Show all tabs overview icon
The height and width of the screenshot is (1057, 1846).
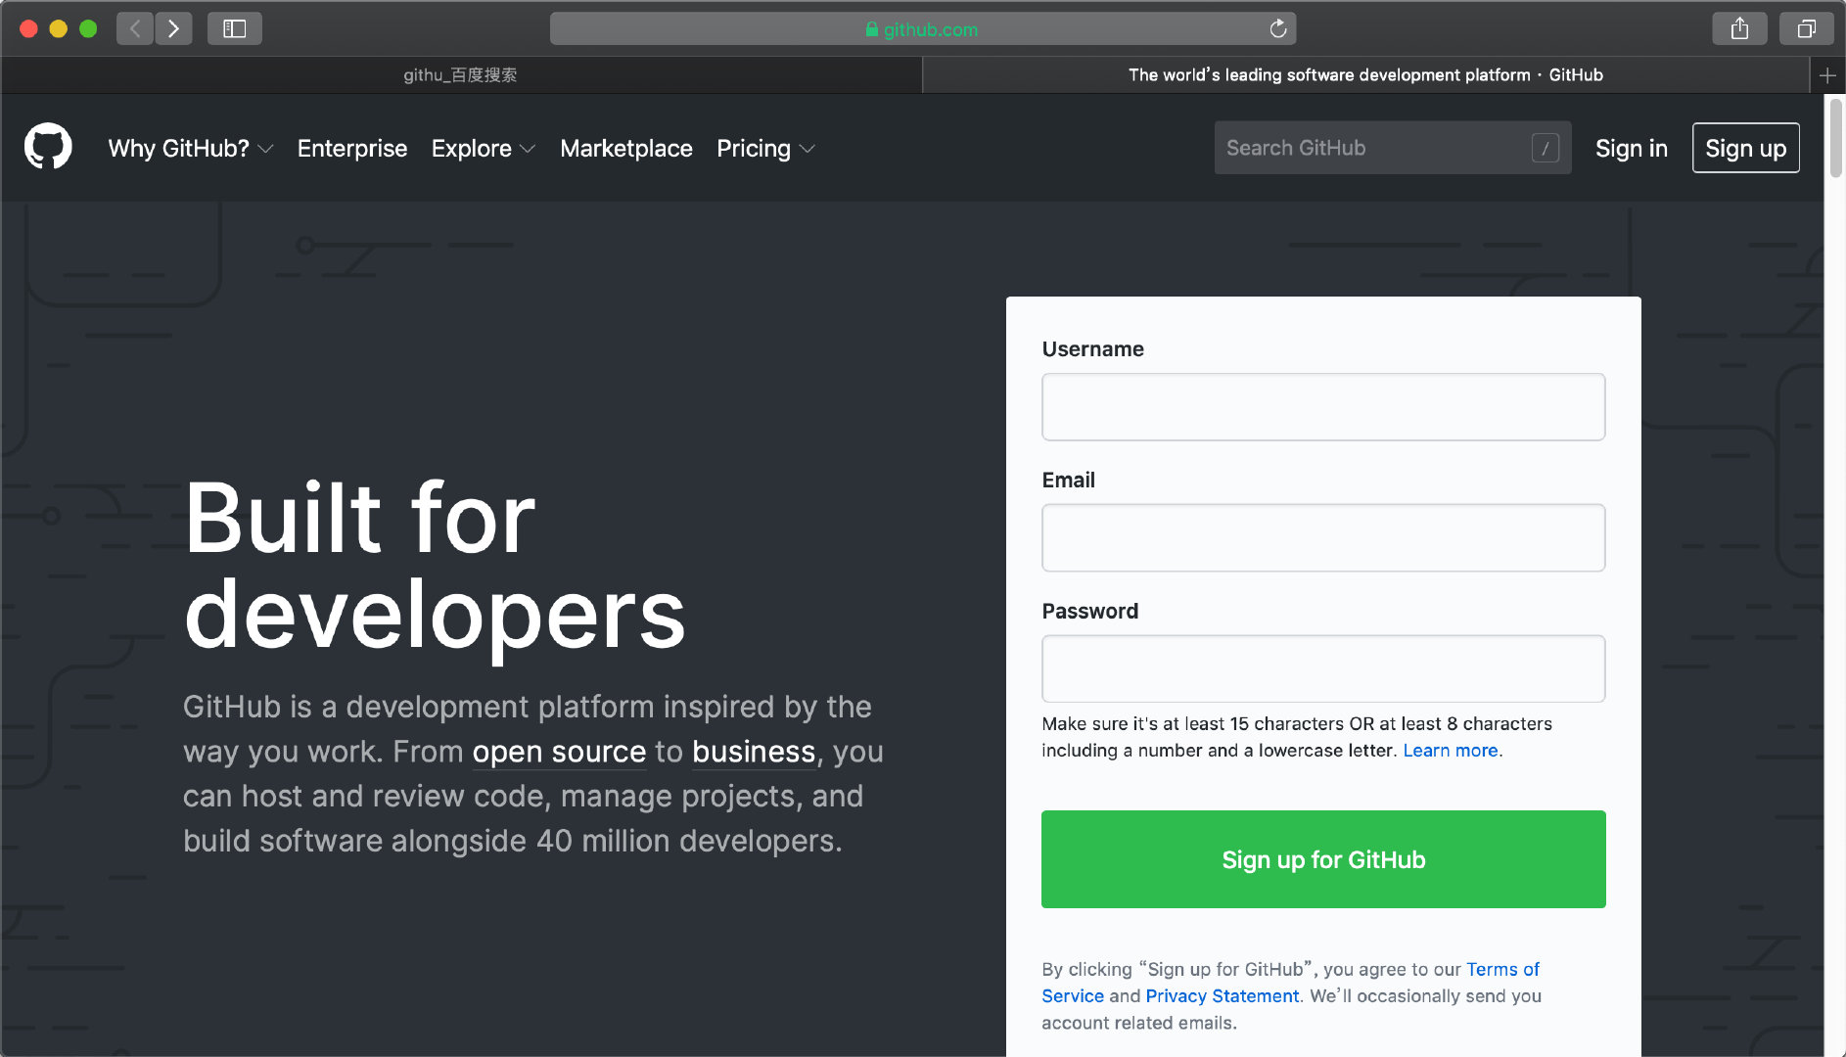pyautogui.click(x=1806, y=28)
